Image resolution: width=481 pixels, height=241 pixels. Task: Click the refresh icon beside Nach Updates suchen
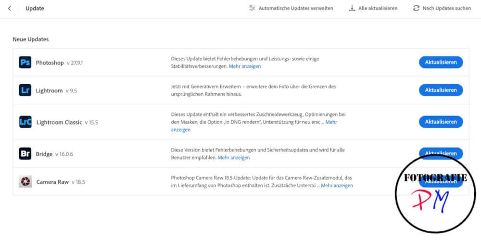[x=416, y=8]
